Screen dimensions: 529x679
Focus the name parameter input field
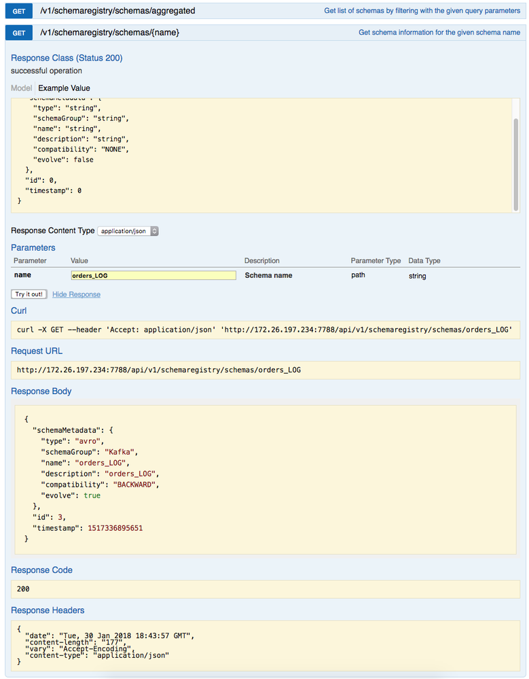click(153, 276)
